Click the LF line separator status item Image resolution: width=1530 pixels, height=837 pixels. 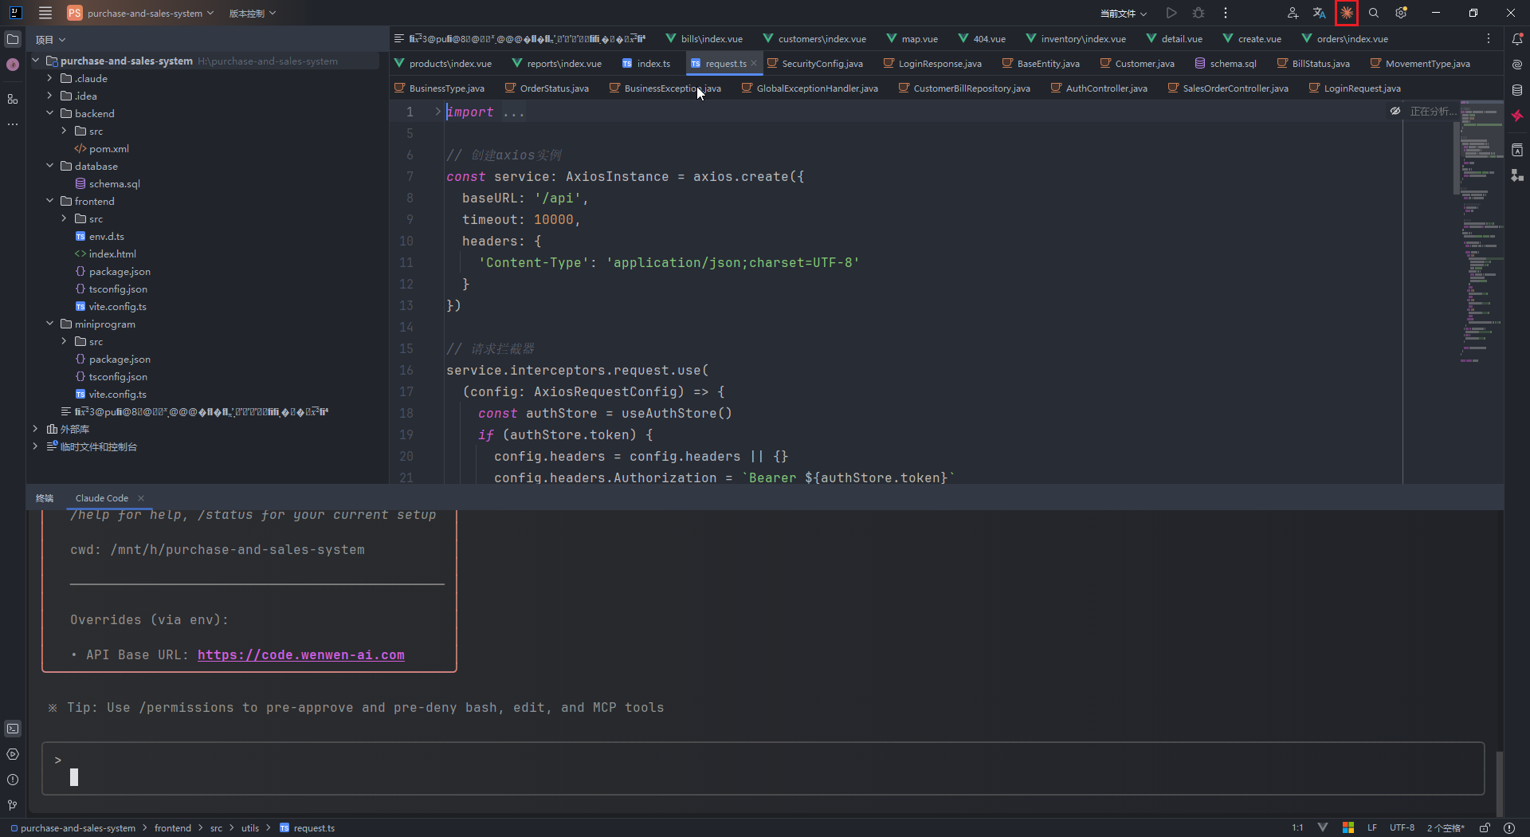(1372, 828)
